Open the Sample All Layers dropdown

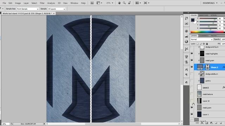click(57, 9)
